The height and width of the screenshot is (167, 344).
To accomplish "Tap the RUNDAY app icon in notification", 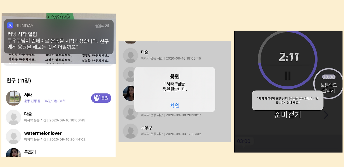I will (10, 26).
